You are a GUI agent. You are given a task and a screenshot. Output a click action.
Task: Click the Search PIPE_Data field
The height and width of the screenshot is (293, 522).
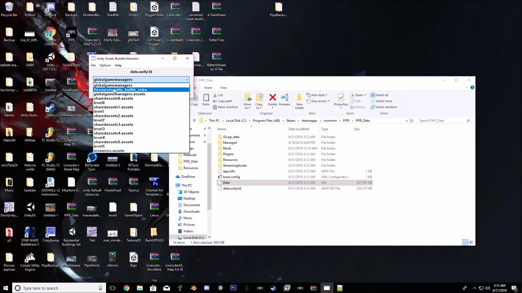pyautogui.click(x=444, y=120)
